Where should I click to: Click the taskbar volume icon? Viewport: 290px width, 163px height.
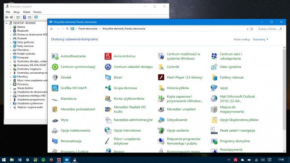tap(263, 160)
